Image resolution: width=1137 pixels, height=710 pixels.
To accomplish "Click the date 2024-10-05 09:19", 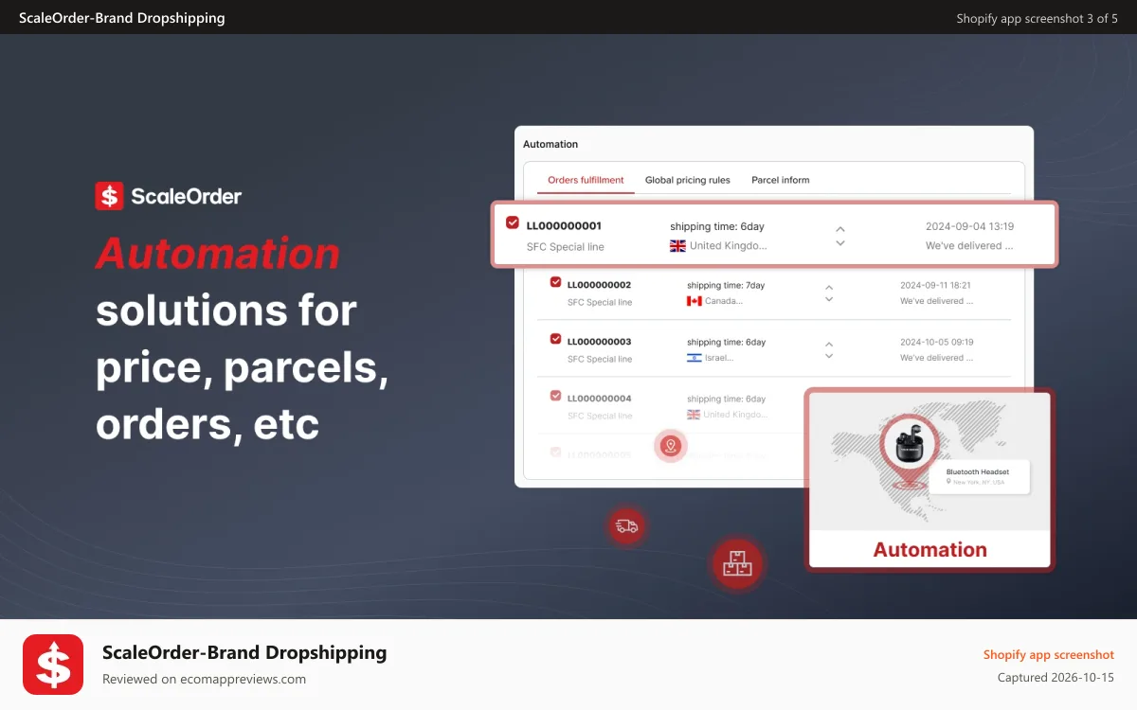I will [936, 342].
